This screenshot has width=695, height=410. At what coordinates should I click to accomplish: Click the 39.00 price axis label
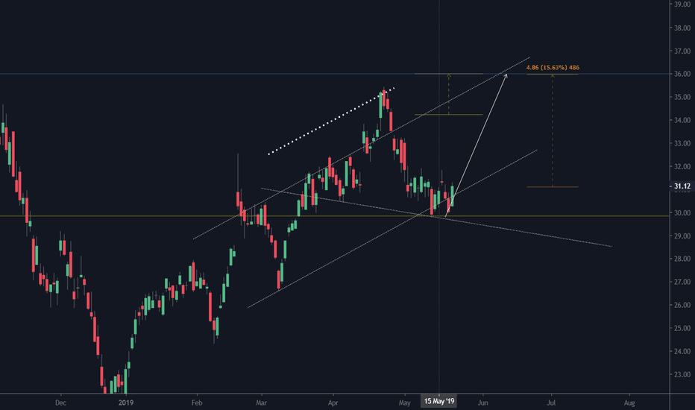[682, 4]
